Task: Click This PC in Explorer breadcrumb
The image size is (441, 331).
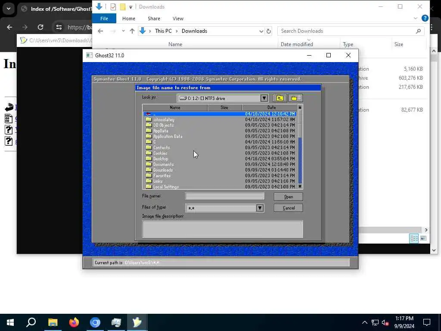Action: (x=163, y=31)
